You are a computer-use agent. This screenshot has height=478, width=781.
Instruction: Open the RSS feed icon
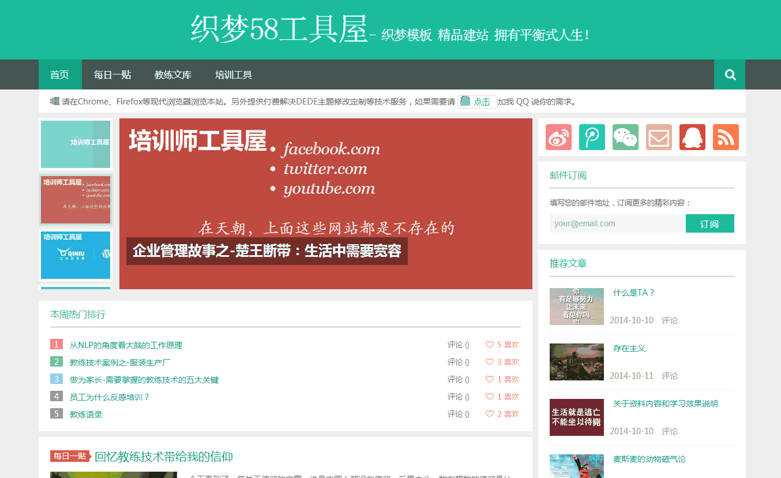[x=726, y=137]
